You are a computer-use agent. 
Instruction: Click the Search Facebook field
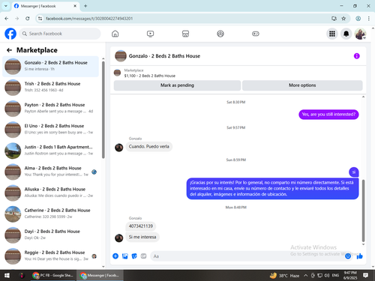point(60,34)
